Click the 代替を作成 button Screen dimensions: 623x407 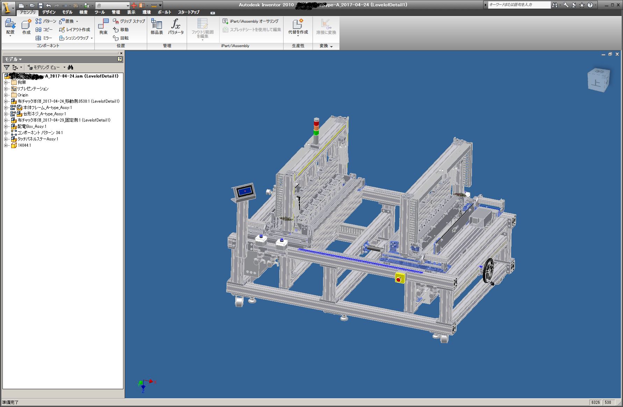[x=298, y=26]
